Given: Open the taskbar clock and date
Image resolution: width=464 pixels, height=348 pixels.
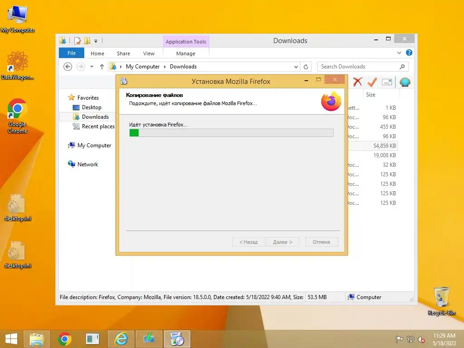Looking at the screenshot, I should tap(444, 339).
